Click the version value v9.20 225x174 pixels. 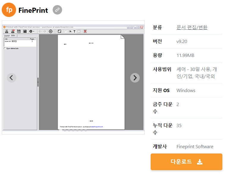pos(182,42)
